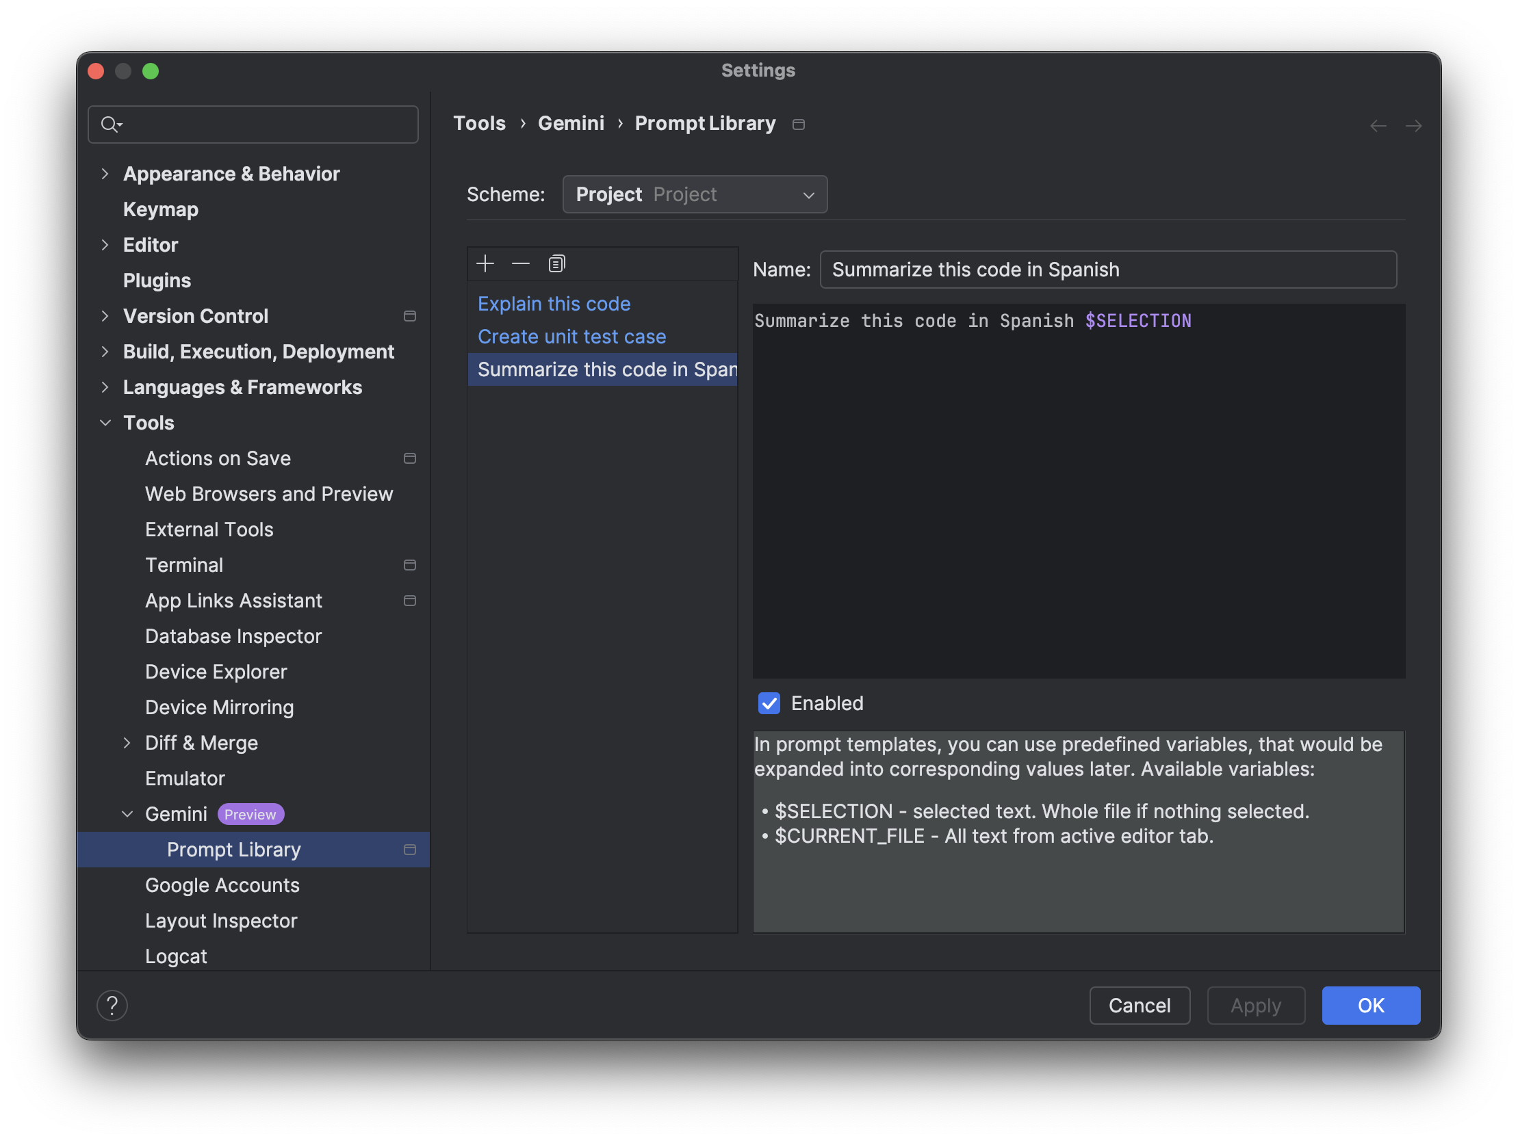Select the Create unit test case prompt

(571, 336)
